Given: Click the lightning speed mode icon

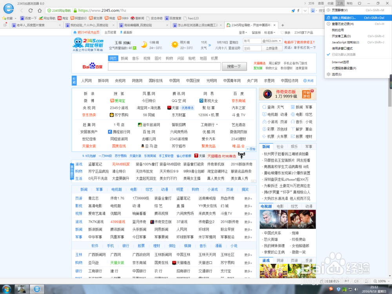Looking at the screenshot, I should pos(298,11).
